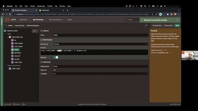This screenshot has height=111, width=198.
Task: Open the Data Source dropdown
Action: 101,44
